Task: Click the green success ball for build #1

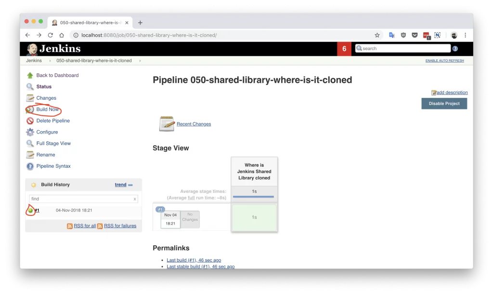Action: pyautogui.click(x=30, y=210)
